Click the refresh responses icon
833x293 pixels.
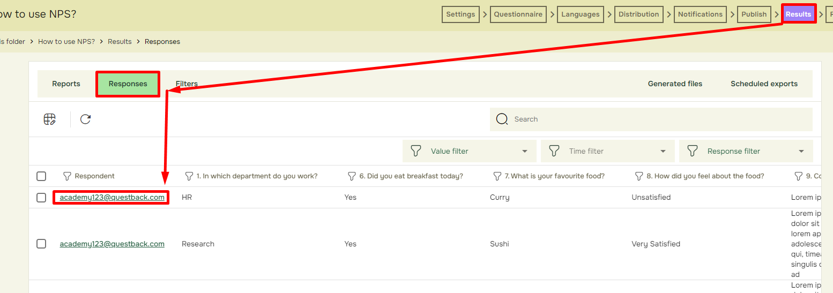pyautogui.click(x=85, y=119)
